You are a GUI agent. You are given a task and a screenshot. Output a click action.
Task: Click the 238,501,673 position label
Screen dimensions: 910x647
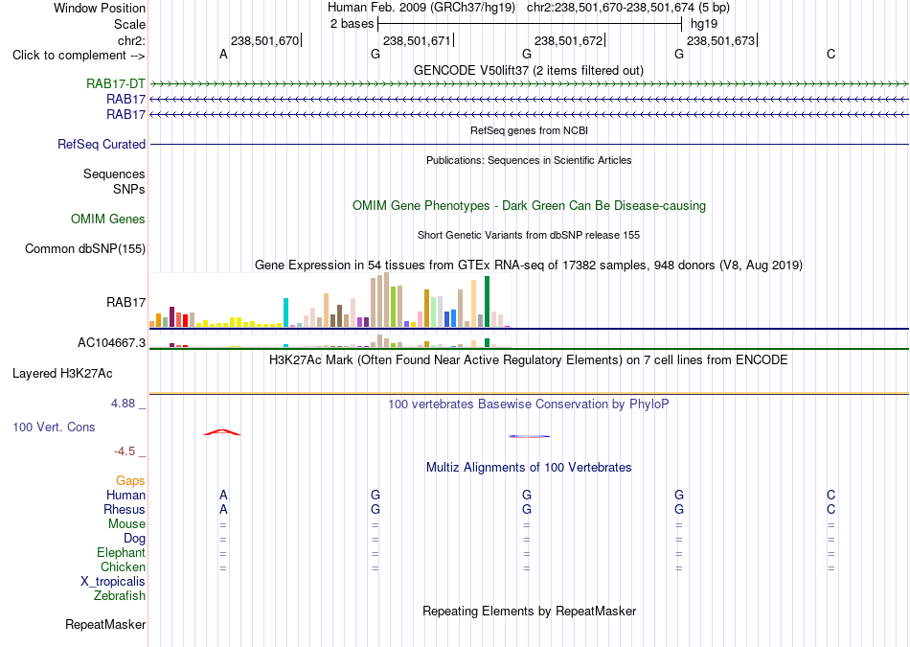coord(720,41)
